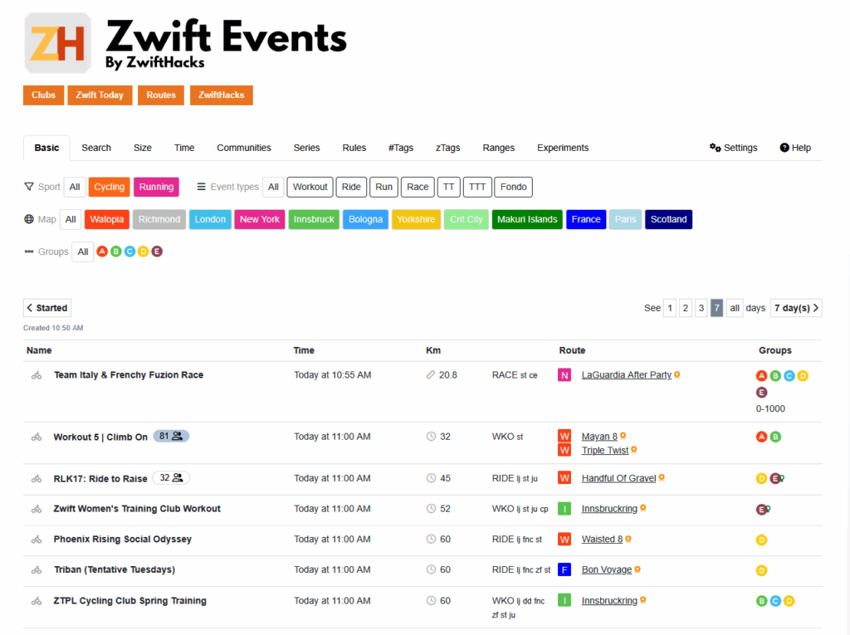
Task: Advance with the 7 day(s) chevron button
Action: [796, 308]
